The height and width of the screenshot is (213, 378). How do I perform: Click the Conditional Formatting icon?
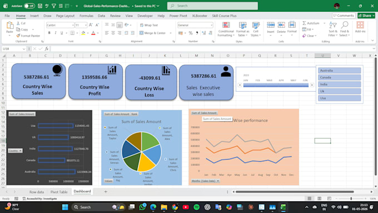[x=226, y=25]
